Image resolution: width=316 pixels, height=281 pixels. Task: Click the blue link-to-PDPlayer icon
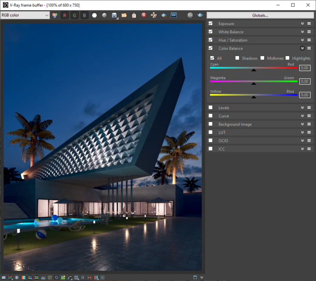click(x=174, y=15)
